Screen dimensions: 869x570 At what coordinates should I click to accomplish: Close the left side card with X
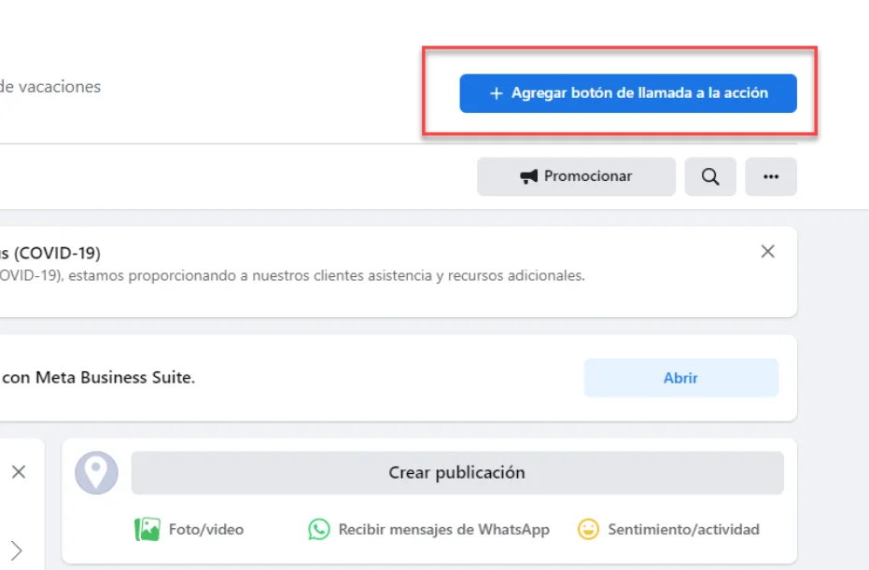19,472
